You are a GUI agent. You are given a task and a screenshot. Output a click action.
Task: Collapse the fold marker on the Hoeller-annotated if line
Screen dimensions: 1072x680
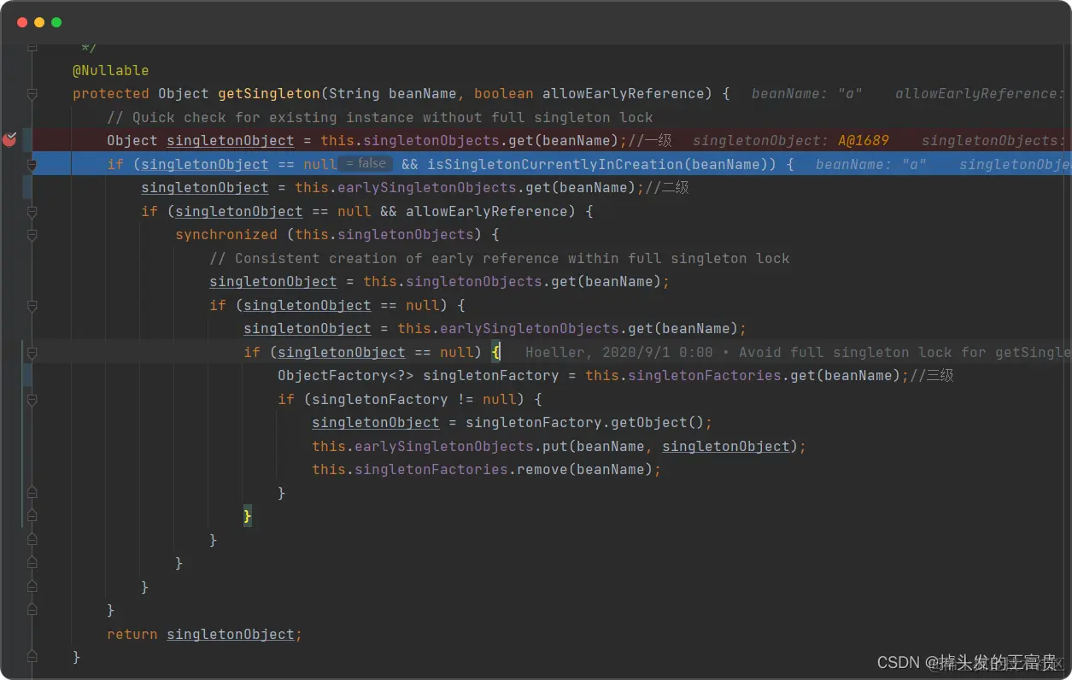[x=32, y=352]
